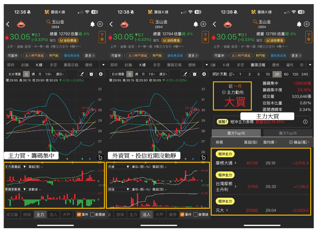The width and height of the screenshot is (317, 232).
Task: Switch to the 賣方Top15 tab
Action: (x=288, y=133)
